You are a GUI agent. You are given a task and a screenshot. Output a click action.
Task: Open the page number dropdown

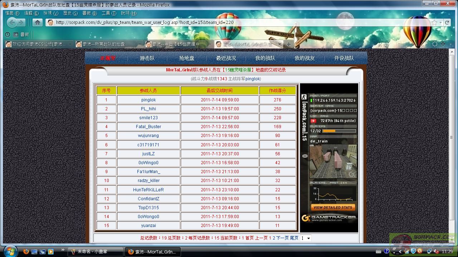pos(306,238)
